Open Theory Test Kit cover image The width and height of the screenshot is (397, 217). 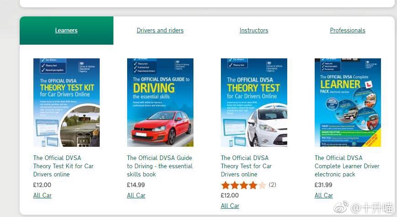point(66,103)
